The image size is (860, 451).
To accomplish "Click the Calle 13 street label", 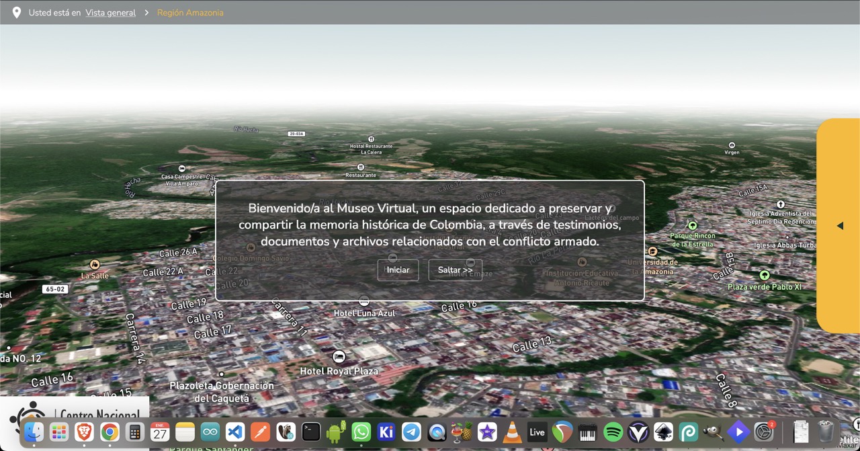I will tap(531, 344).
